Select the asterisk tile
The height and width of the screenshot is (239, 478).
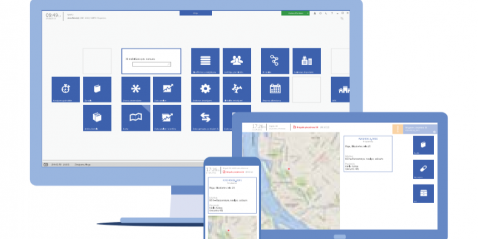(x=136, y=90)
